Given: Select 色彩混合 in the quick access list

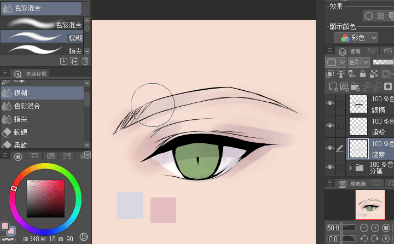Looking at the screenshot, I should click(42, 106).
